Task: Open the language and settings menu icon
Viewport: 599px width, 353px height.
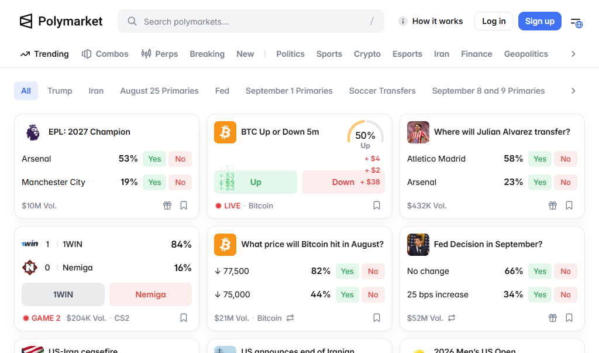Action: pos(576,23)
